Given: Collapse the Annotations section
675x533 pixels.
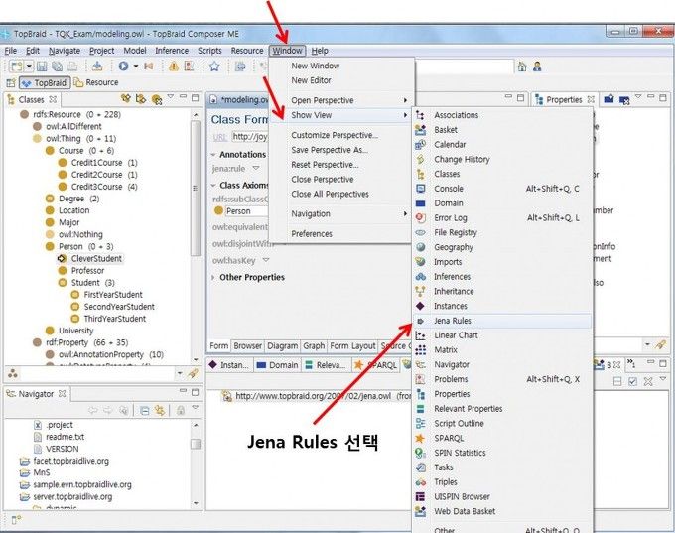Looking at the screenshot, I should 213,154.
